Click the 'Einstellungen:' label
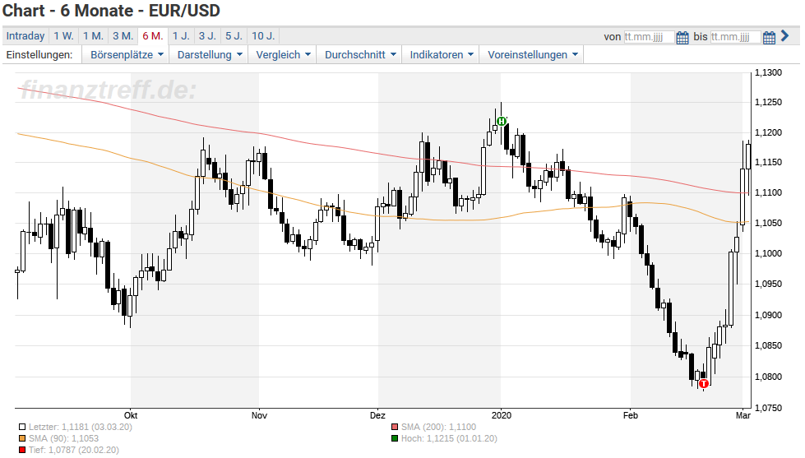This screenshot has width=805, height=458. [x=39, y=54]
